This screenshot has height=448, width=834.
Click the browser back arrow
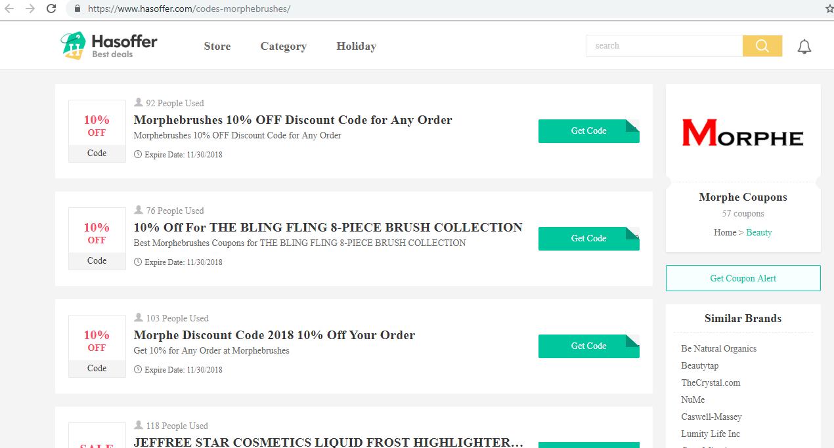pos(12,9)
